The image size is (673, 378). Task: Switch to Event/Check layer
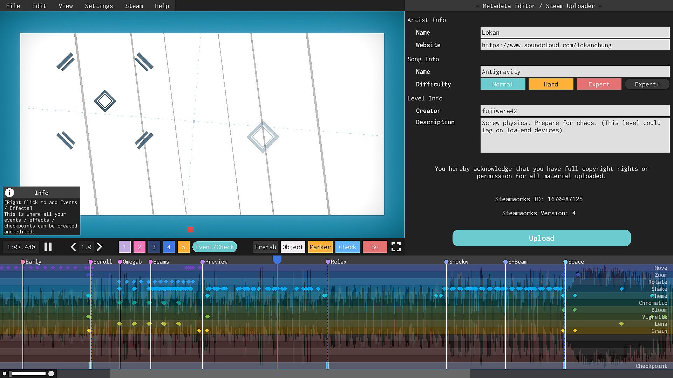pyautogui.click(x=215, y=247)
